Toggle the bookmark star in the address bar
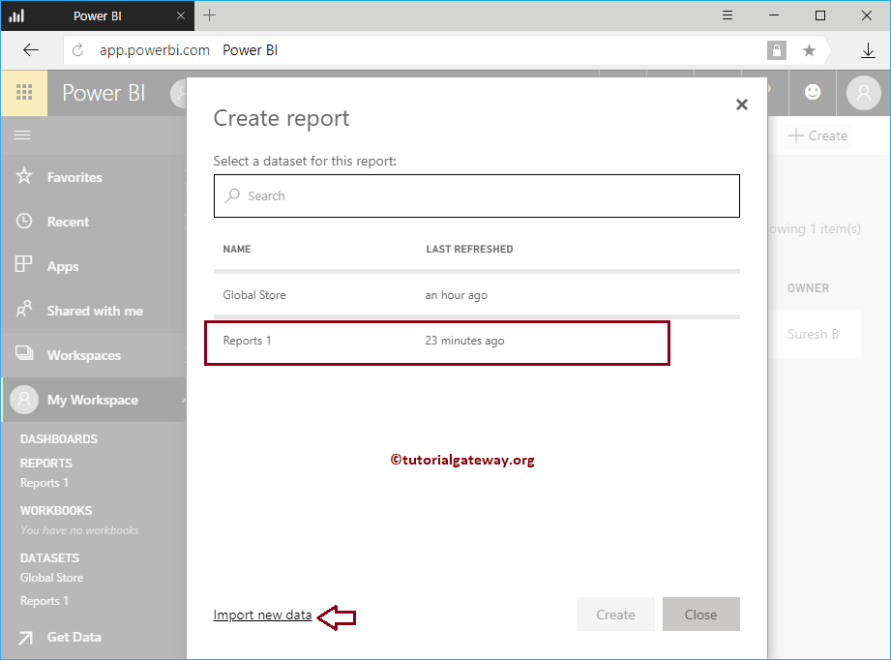Screen dimensions: 891x660 (807, 49)
